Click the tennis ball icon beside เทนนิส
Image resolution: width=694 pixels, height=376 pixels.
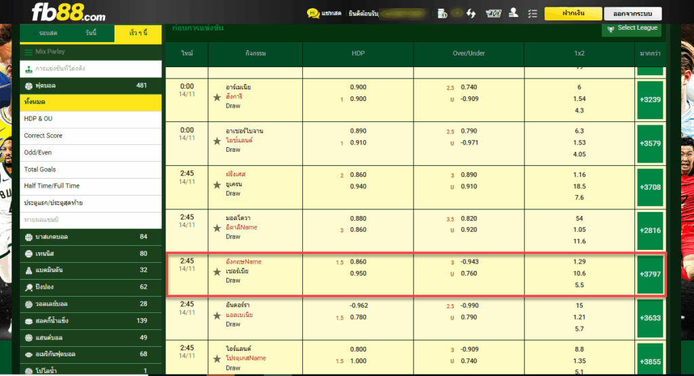coord(28,254)
